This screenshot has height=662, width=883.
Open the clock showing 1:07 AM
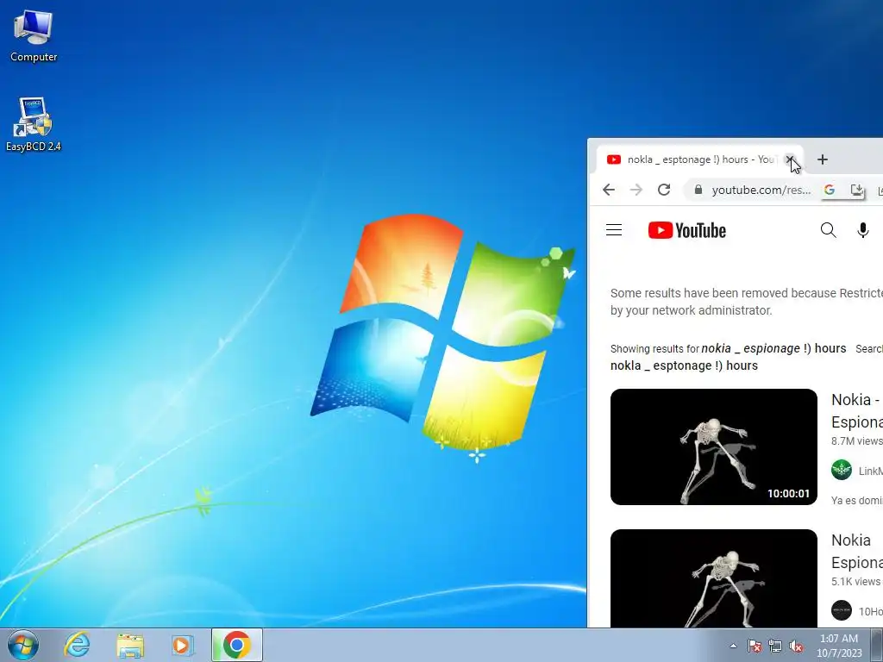pos(839,646)
